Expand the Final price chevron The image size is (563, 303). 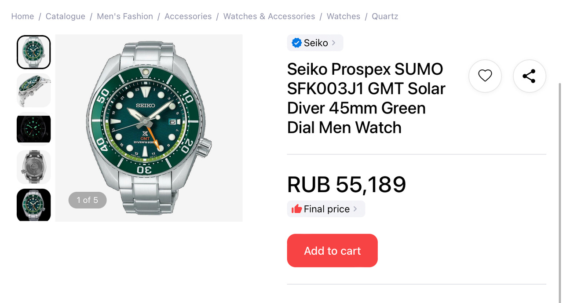[x=355, y=209]
